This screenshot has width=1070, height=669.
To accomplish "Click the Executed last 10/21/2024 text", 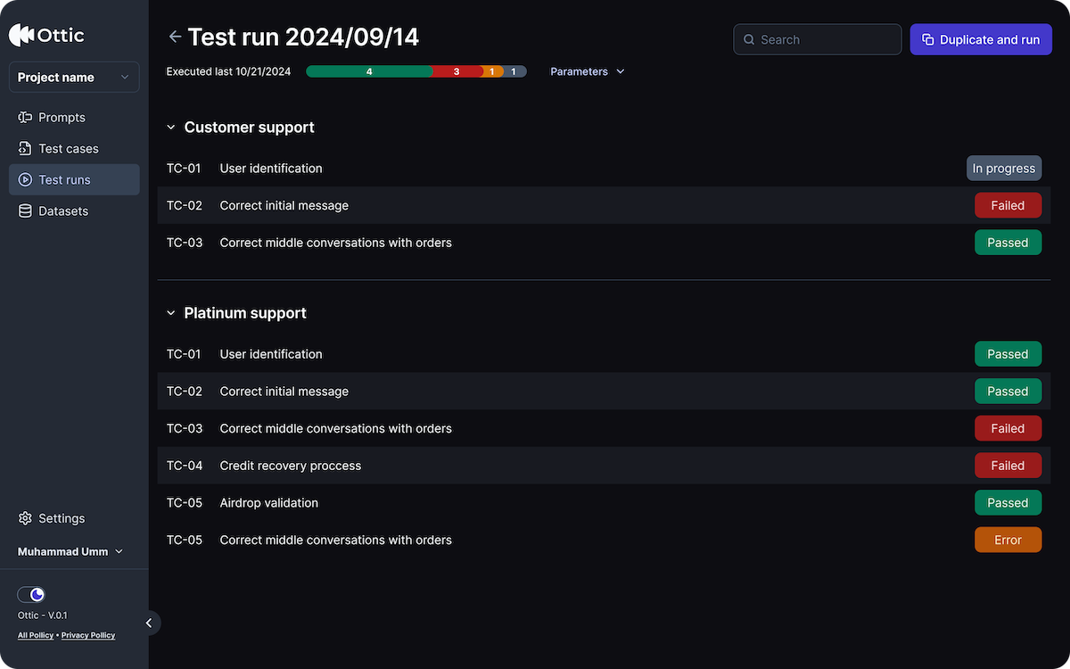I will coord(228,71).
